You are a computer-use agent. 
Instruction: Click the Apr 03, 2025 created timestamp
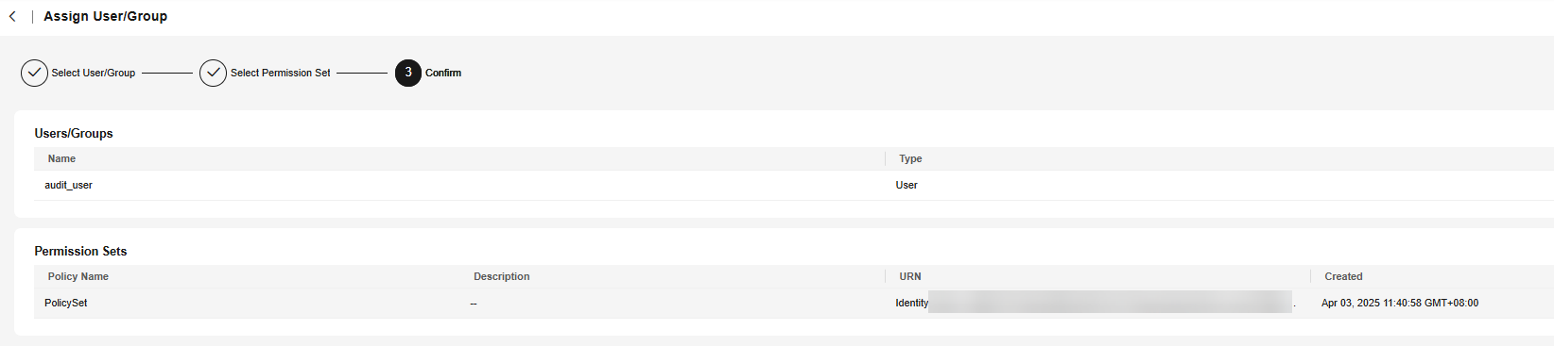[x=1400, y=303]
